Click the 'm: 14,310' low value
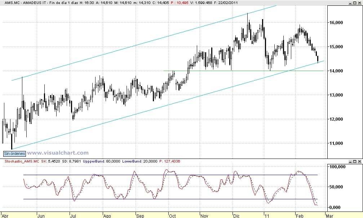 coord(142,3)
